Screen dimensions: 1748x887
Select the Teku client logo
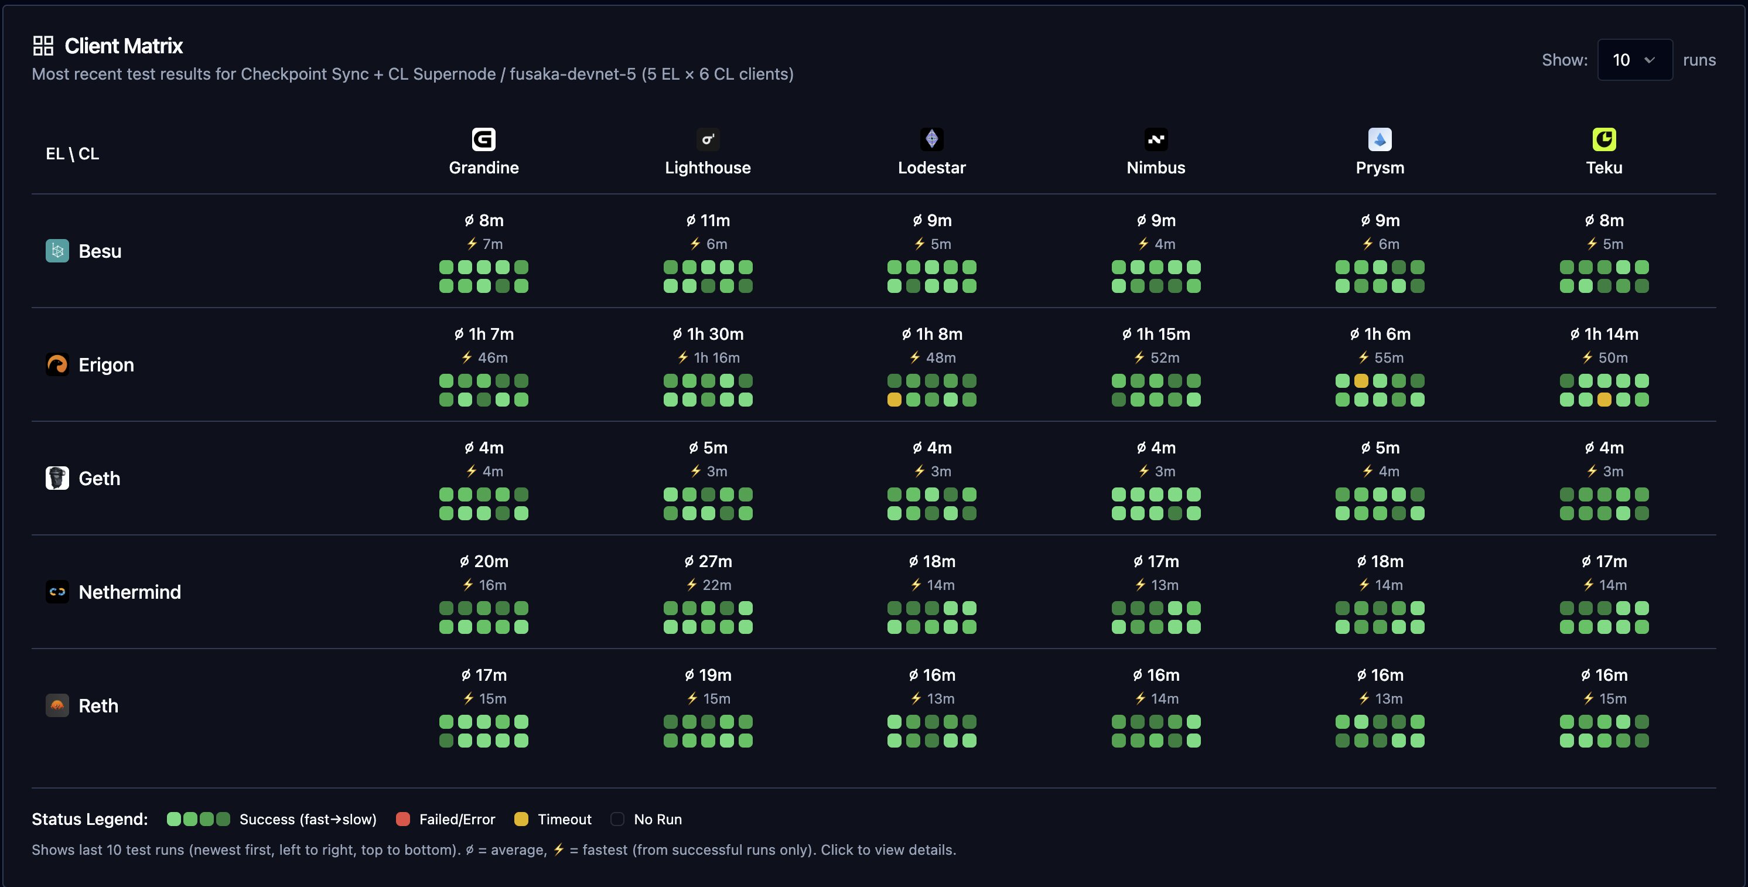point(1604,138)
